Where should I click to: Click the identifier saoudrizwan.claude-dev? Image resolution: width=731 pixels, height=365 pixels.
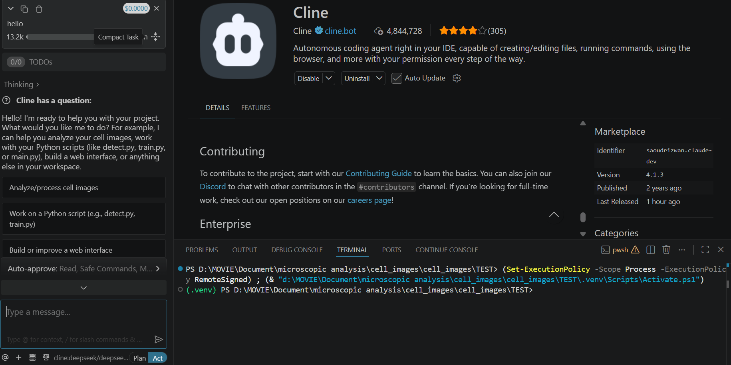pyautogui.click(x=679, y=156)
